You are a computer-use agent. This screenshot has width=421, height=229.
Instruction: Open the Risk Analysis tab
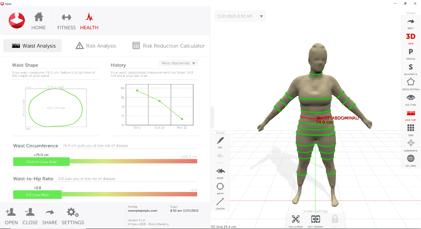coord(96,46)
